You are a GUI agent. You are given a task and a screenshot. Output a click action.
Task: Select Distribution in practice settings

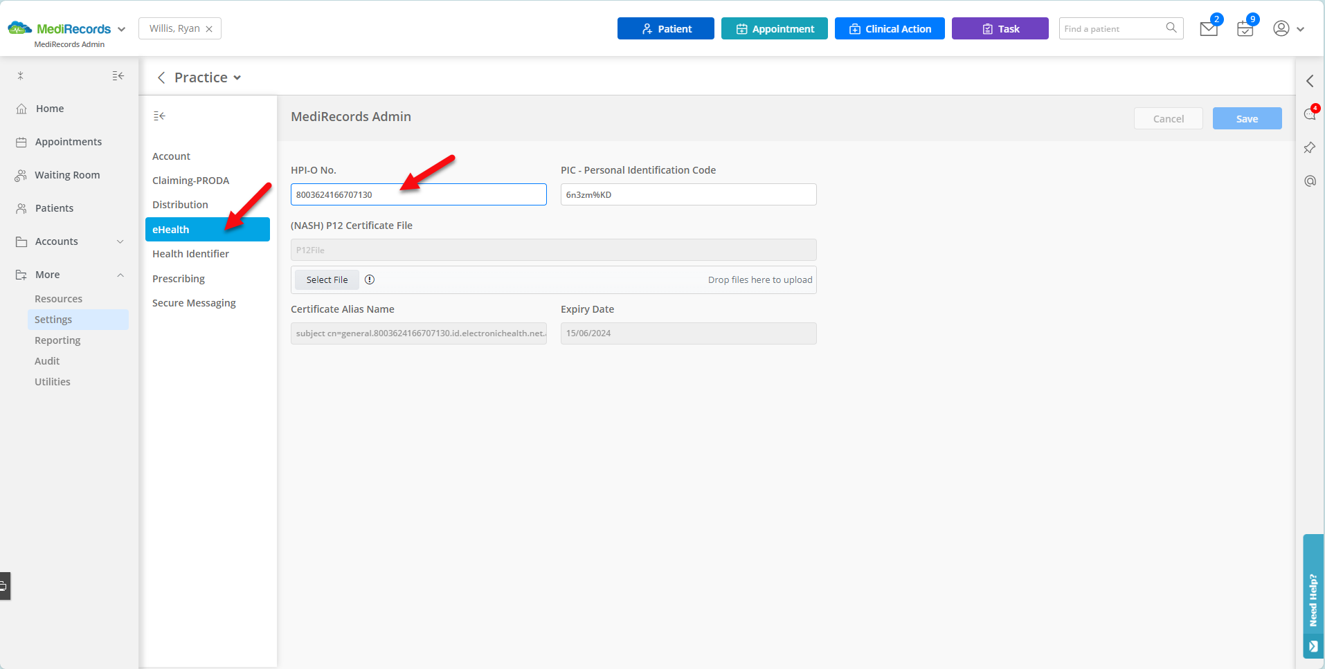pos(180,205)
